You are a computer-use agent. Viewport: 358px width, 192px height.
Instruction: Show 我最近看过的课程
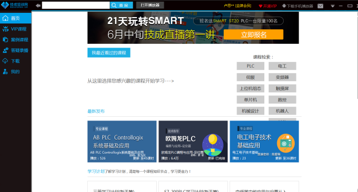(109, 53)
